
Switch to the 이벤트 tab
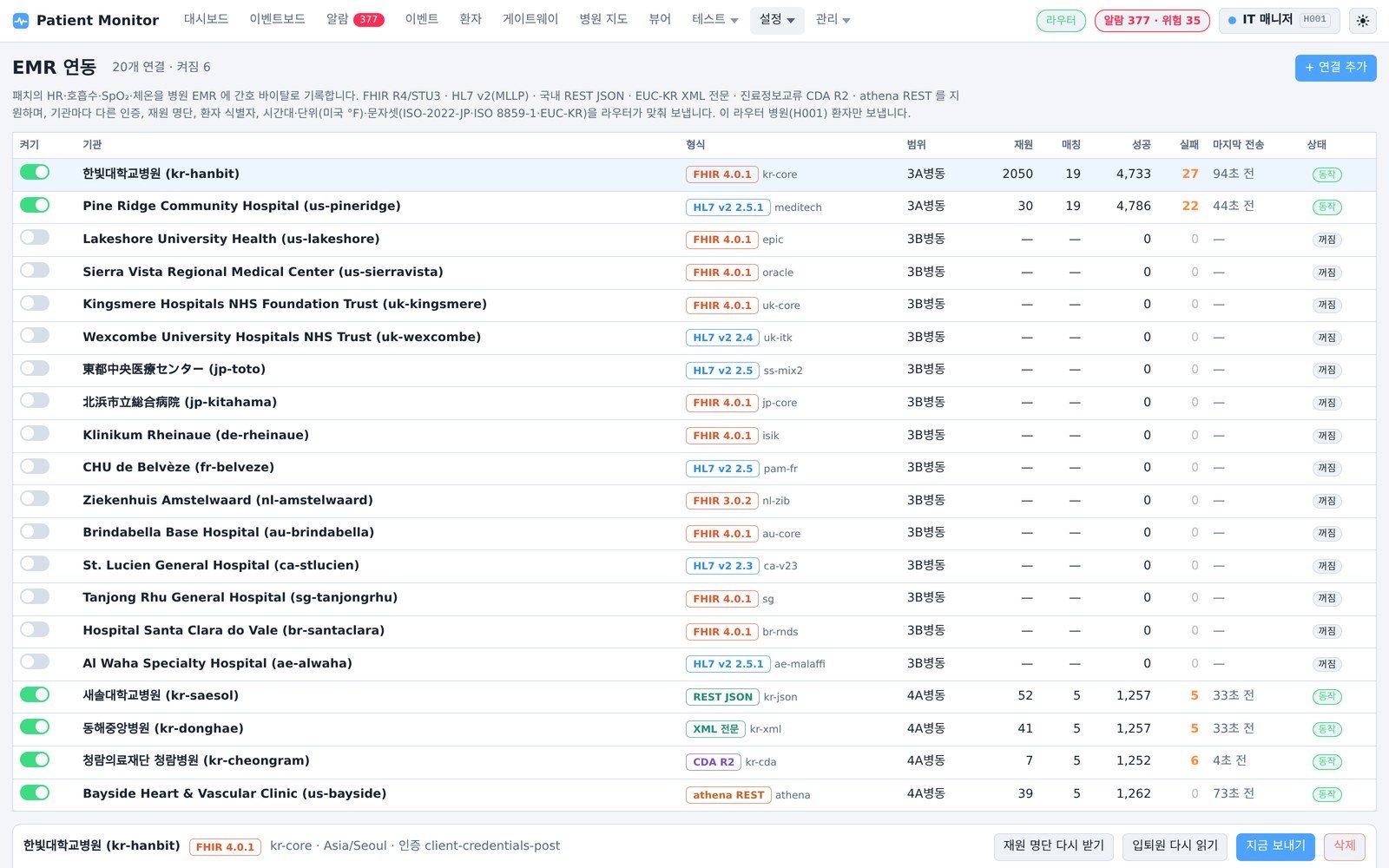coord(422,20)
